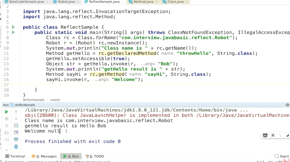Click the "throwHello" string on line 11
This screenshot has width=290, height=162.
194,54
